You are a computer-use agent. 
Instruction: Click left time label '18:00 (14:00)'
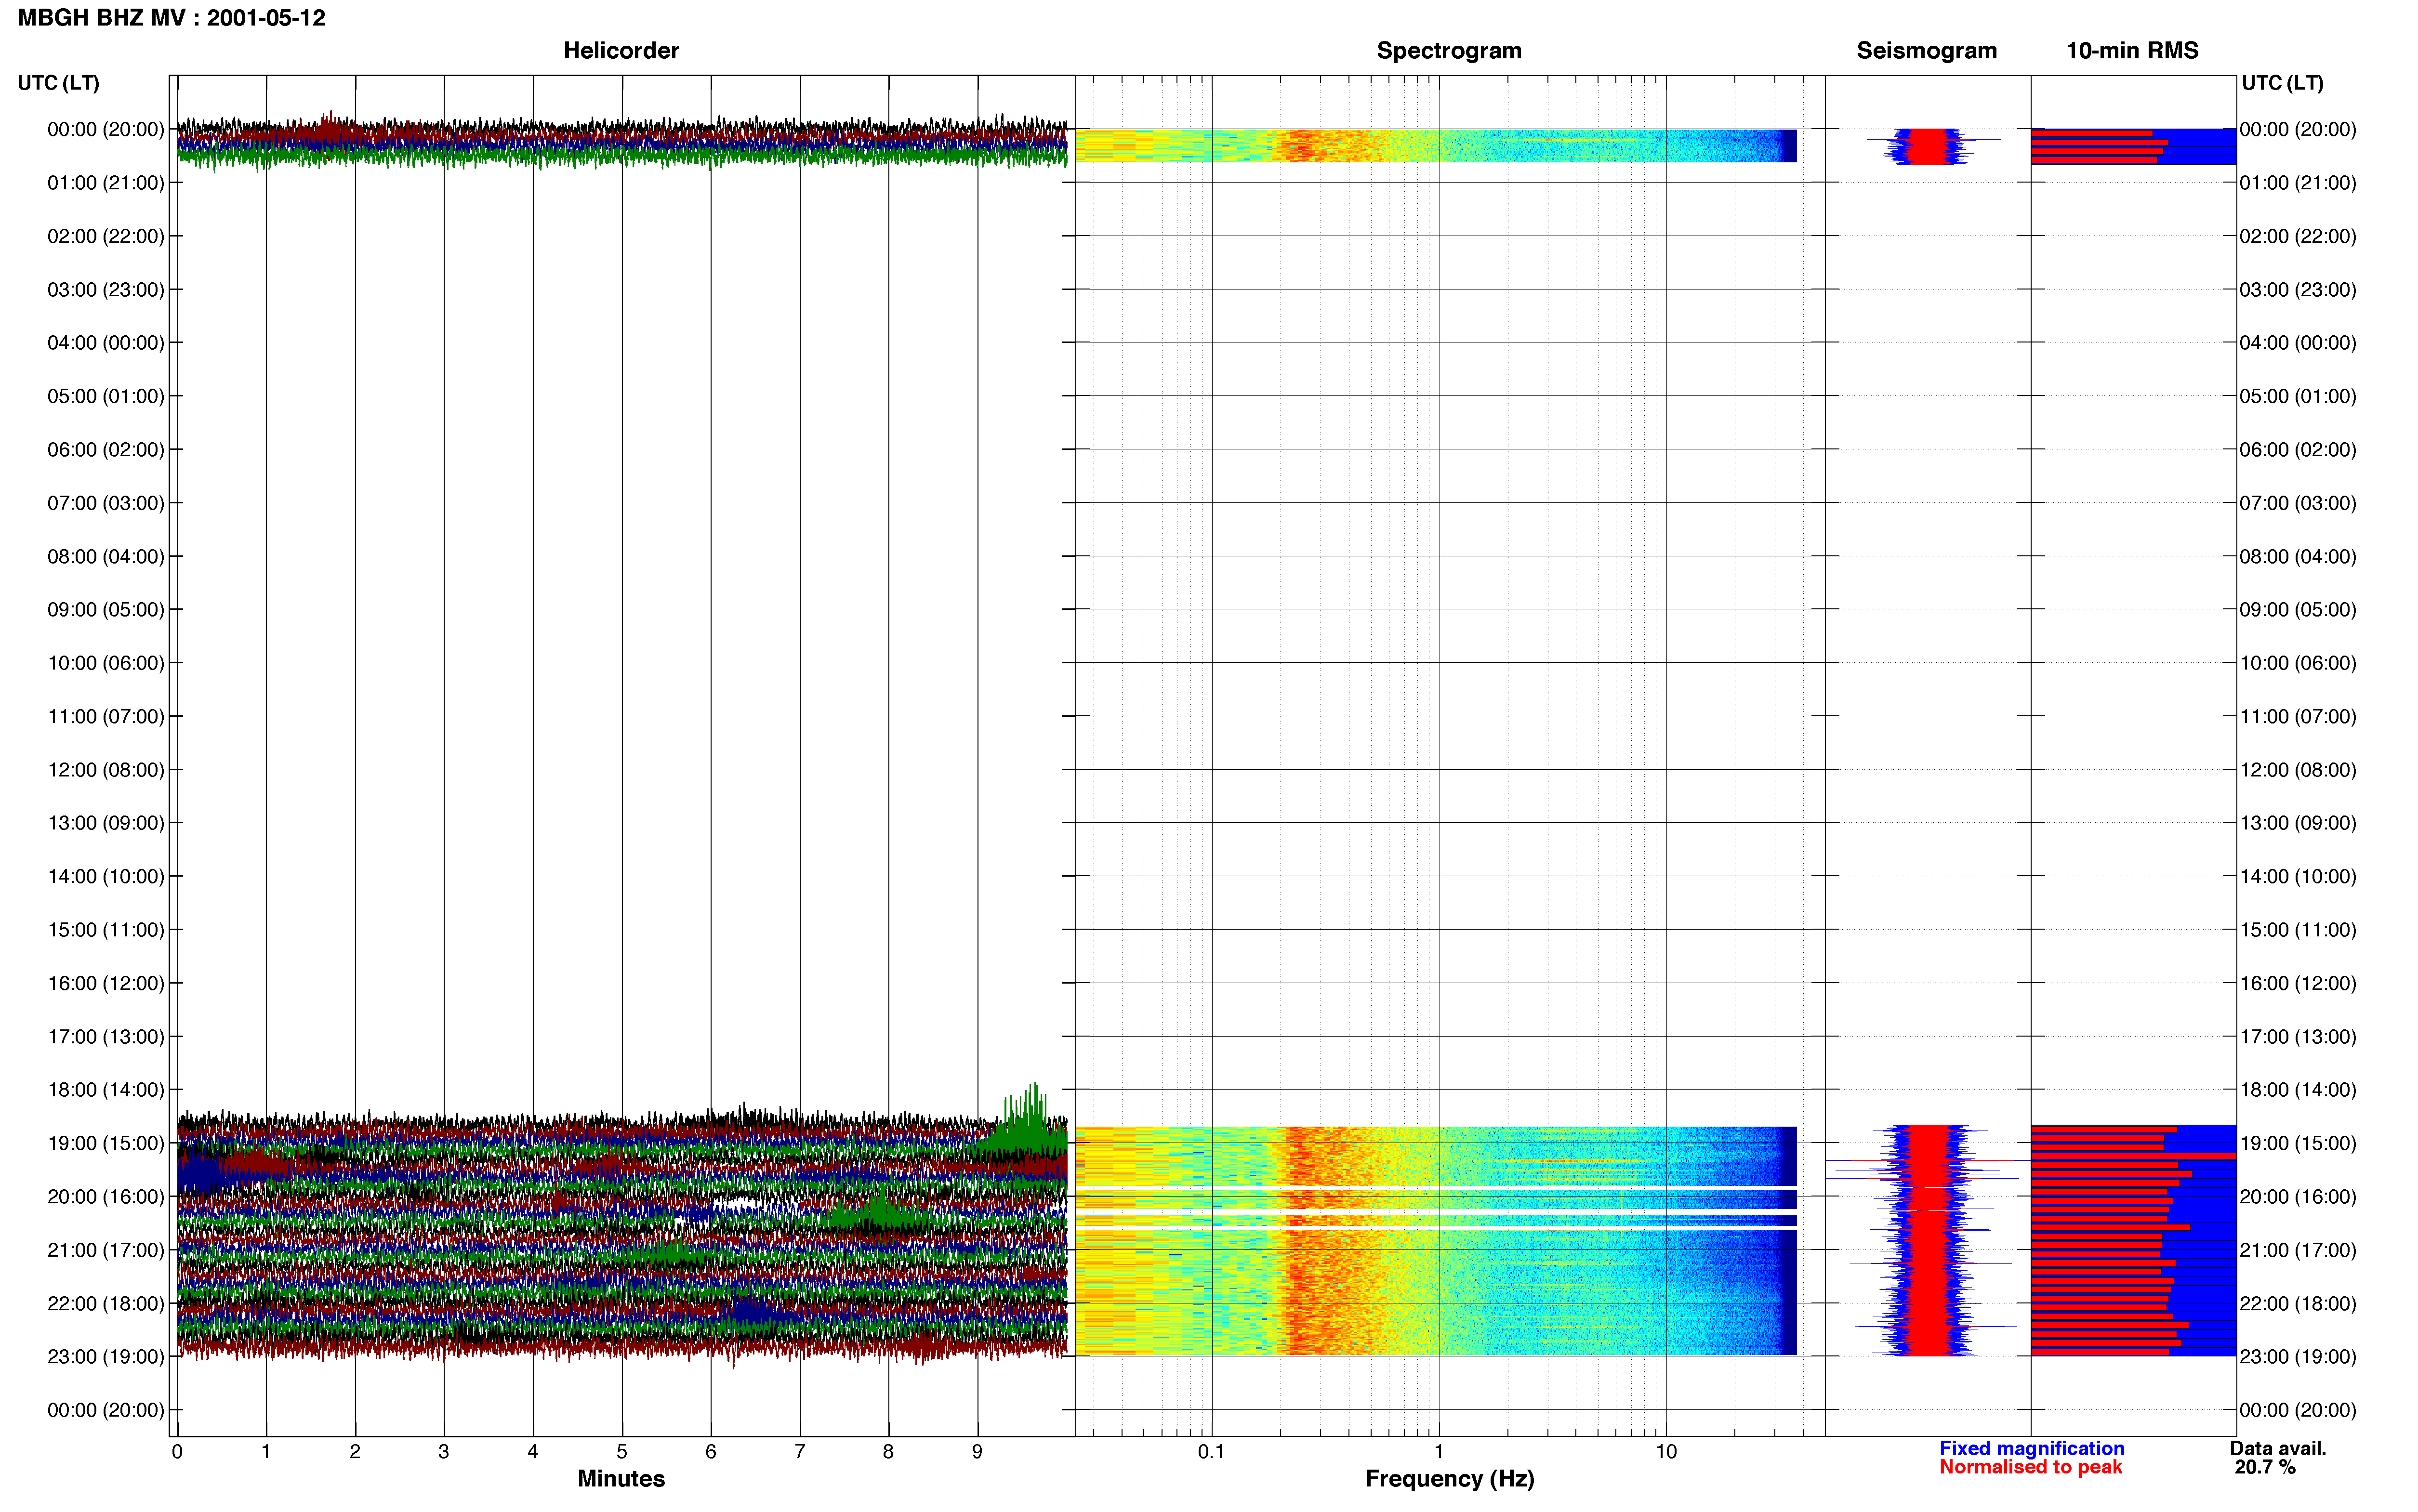pos(106,1090)
